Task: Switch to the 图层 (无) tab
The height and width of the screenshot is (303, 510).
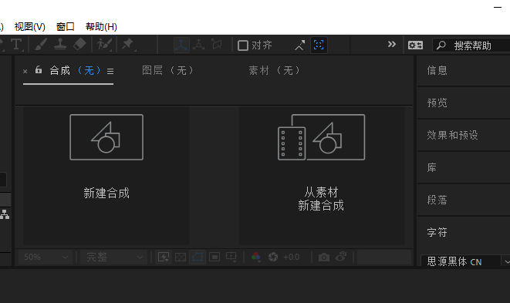Action: click(x=168, y=70)
